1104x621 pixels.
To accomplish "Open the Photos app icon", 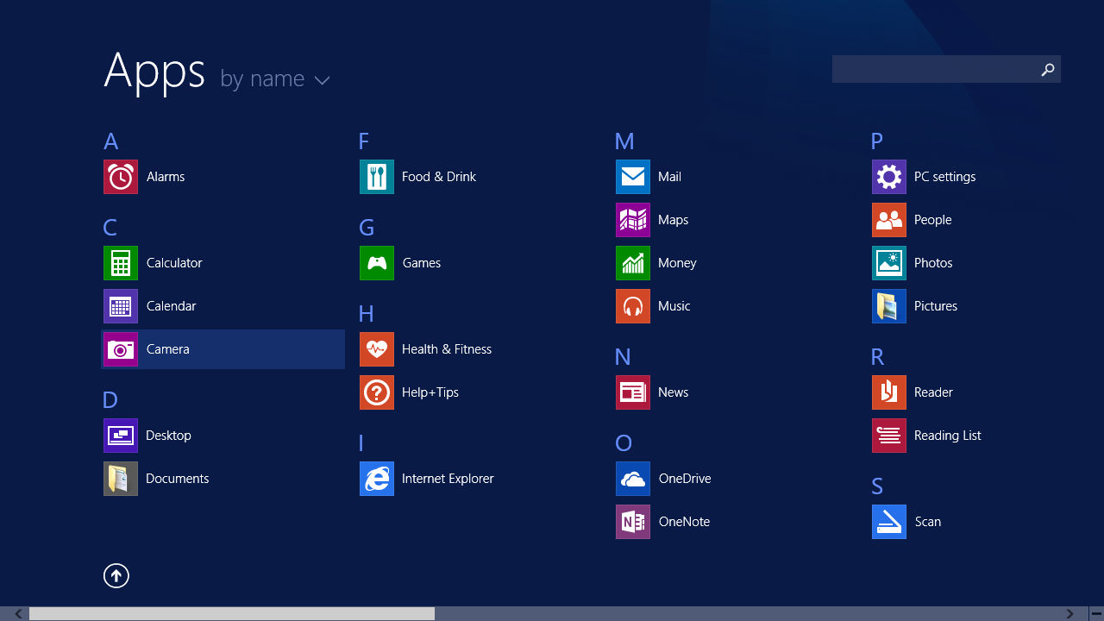I will pyautogui.click(x=889, y=263).
